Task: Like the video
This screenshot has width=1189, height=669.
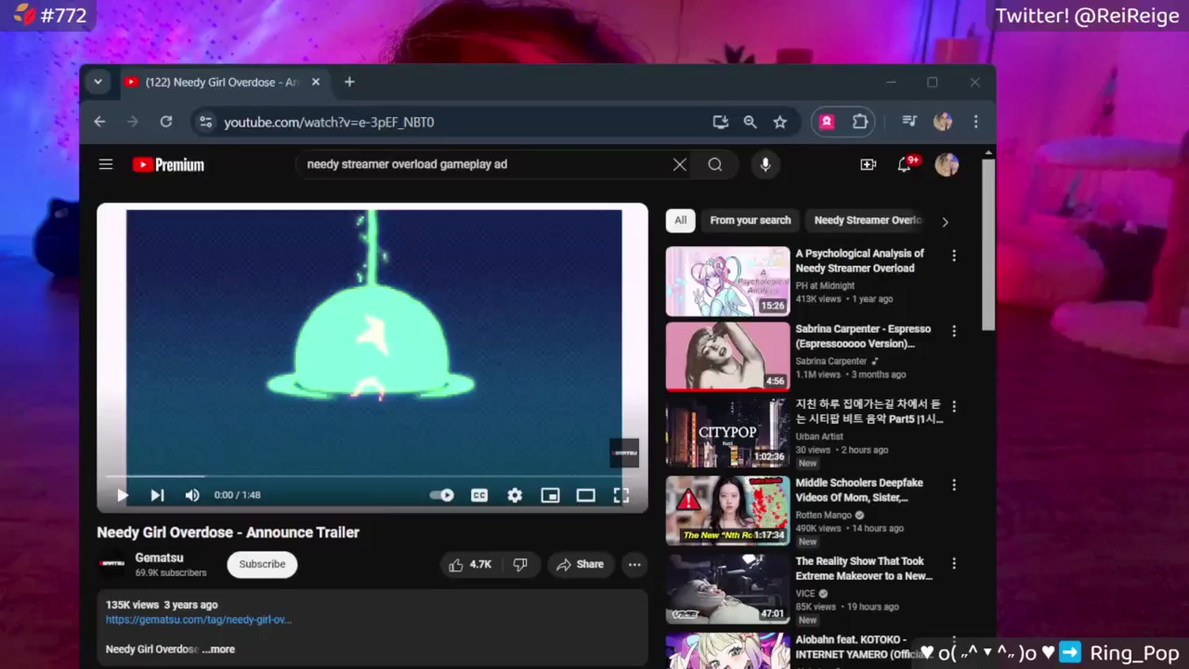Action: [471, 564]
